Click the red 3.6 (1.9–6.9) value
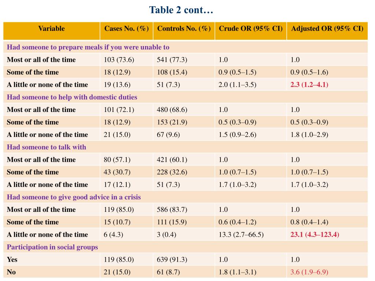This screenshot has height=281, width=375. click(x=309, y=272)
